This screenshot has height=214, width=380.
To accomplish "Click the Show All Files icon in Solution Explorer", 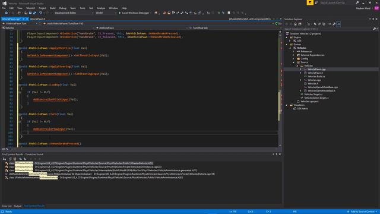I will [x=324, y=24].
